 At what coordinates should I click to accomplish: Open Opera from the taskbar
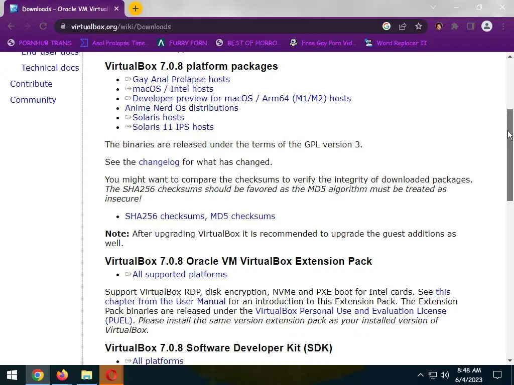tap(111, 375)
